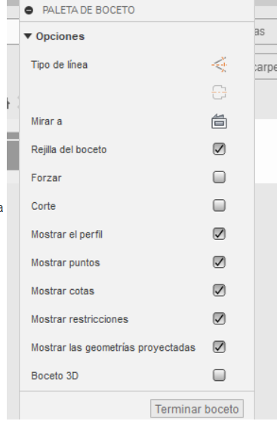Screen dimensions: 277x421
Task: Enable the Boceto 3D checkbox
Action: point(219,375)
